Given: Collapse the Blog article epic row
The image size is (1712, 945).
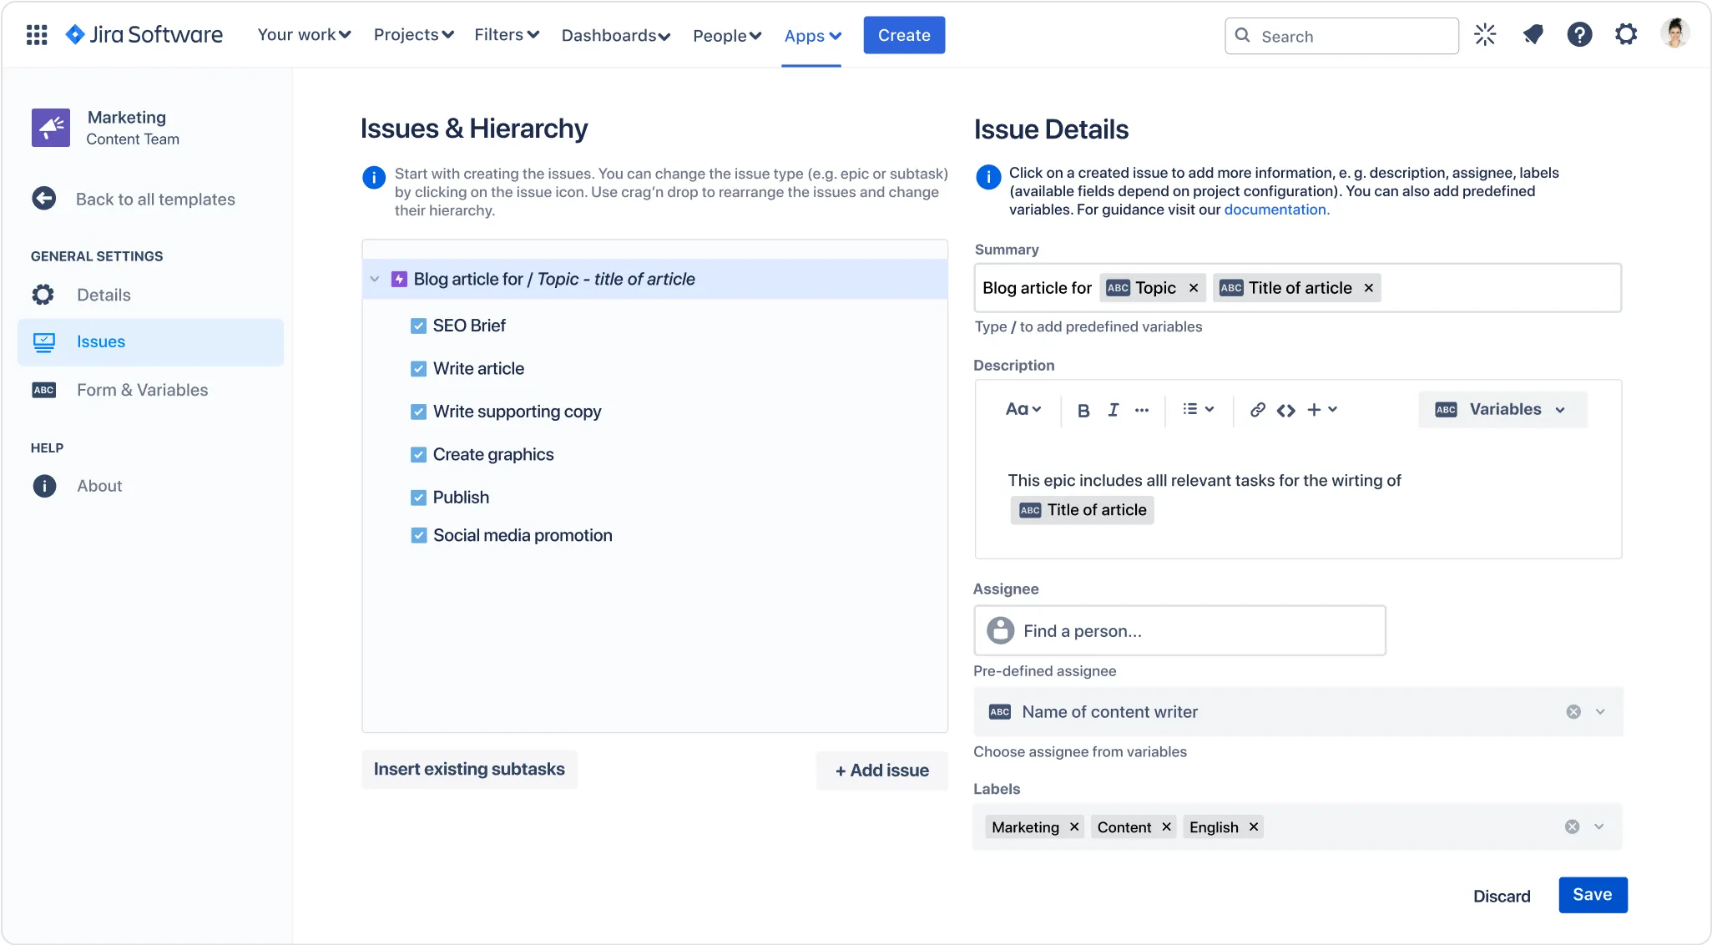Looking at the screenshot, I should coord(375,279).
